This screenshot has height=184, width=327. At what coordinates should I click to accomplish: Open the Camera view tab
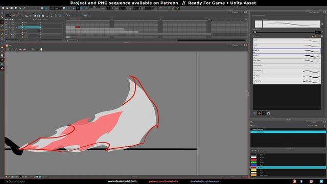click(x=235, y=45)
